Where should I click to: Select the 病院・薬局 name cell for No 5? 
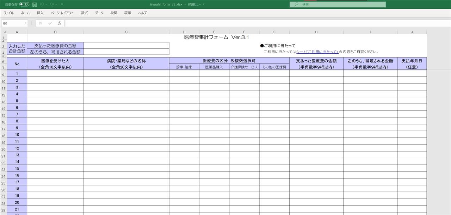(126, 101)
